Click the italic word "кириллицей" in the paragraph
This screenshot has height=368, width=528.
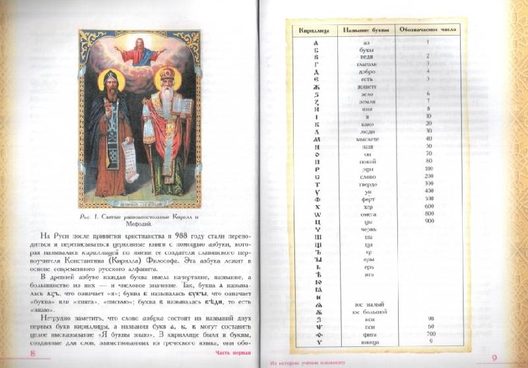100,252
